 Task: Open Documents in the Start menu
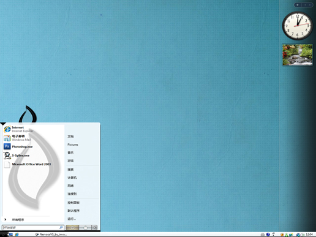[x=70, y=137]
